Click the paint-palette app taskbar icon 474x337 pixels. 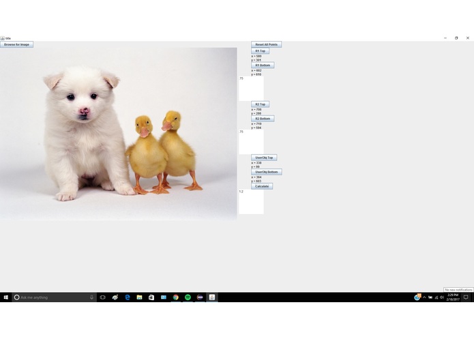(x=115, y=297)
